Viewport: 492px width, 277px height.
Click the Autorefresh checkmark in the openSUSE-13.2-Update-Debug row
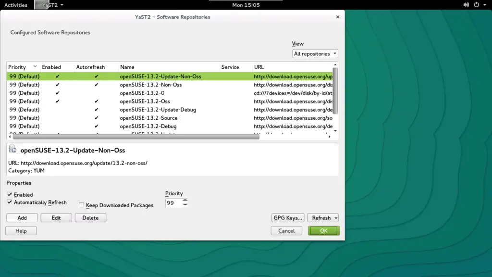coord(96,110)
